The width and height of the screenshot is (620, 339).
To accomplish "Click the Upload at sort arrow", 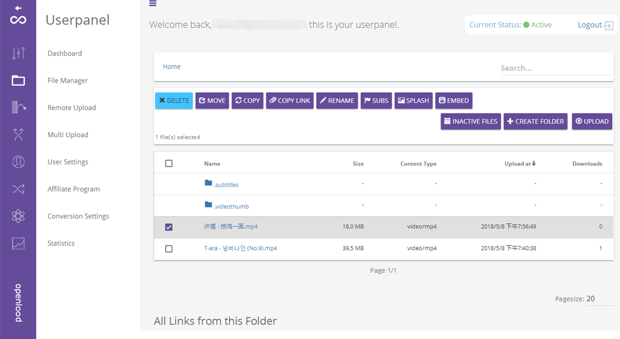I will [x=534, y=164].
